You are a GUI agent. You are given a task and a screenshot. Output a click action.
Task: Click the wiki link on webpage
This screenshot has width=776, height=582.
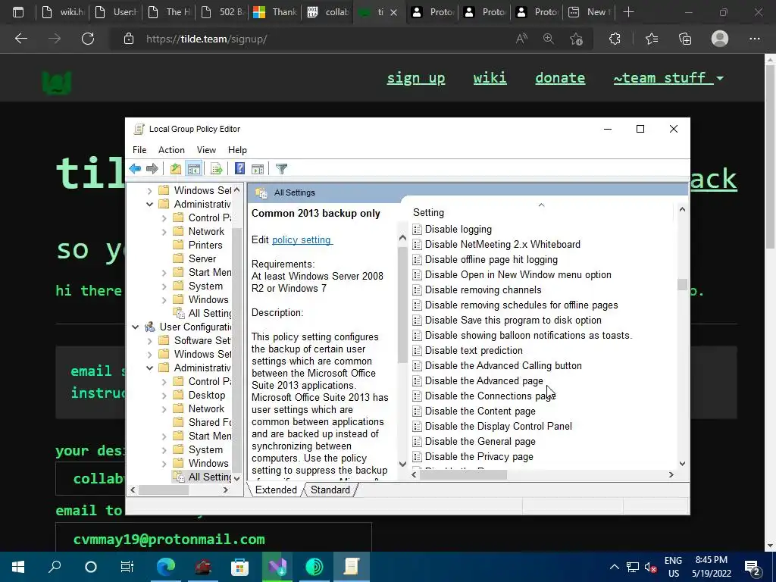click(490, 78)
